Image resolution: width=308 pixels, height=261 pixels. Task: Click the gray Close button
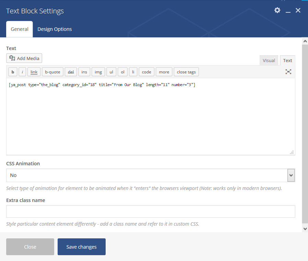(x=30, y=247)
